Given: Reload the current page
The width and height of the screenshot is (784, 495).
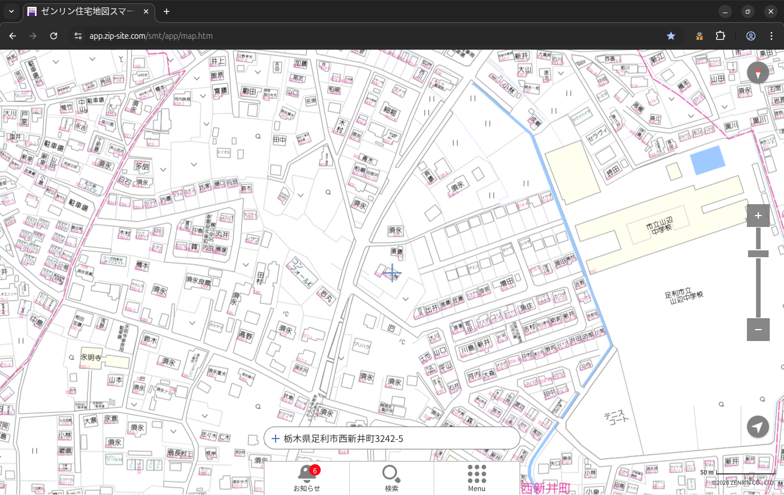Looking at the screenshot, I should (54, 36).
